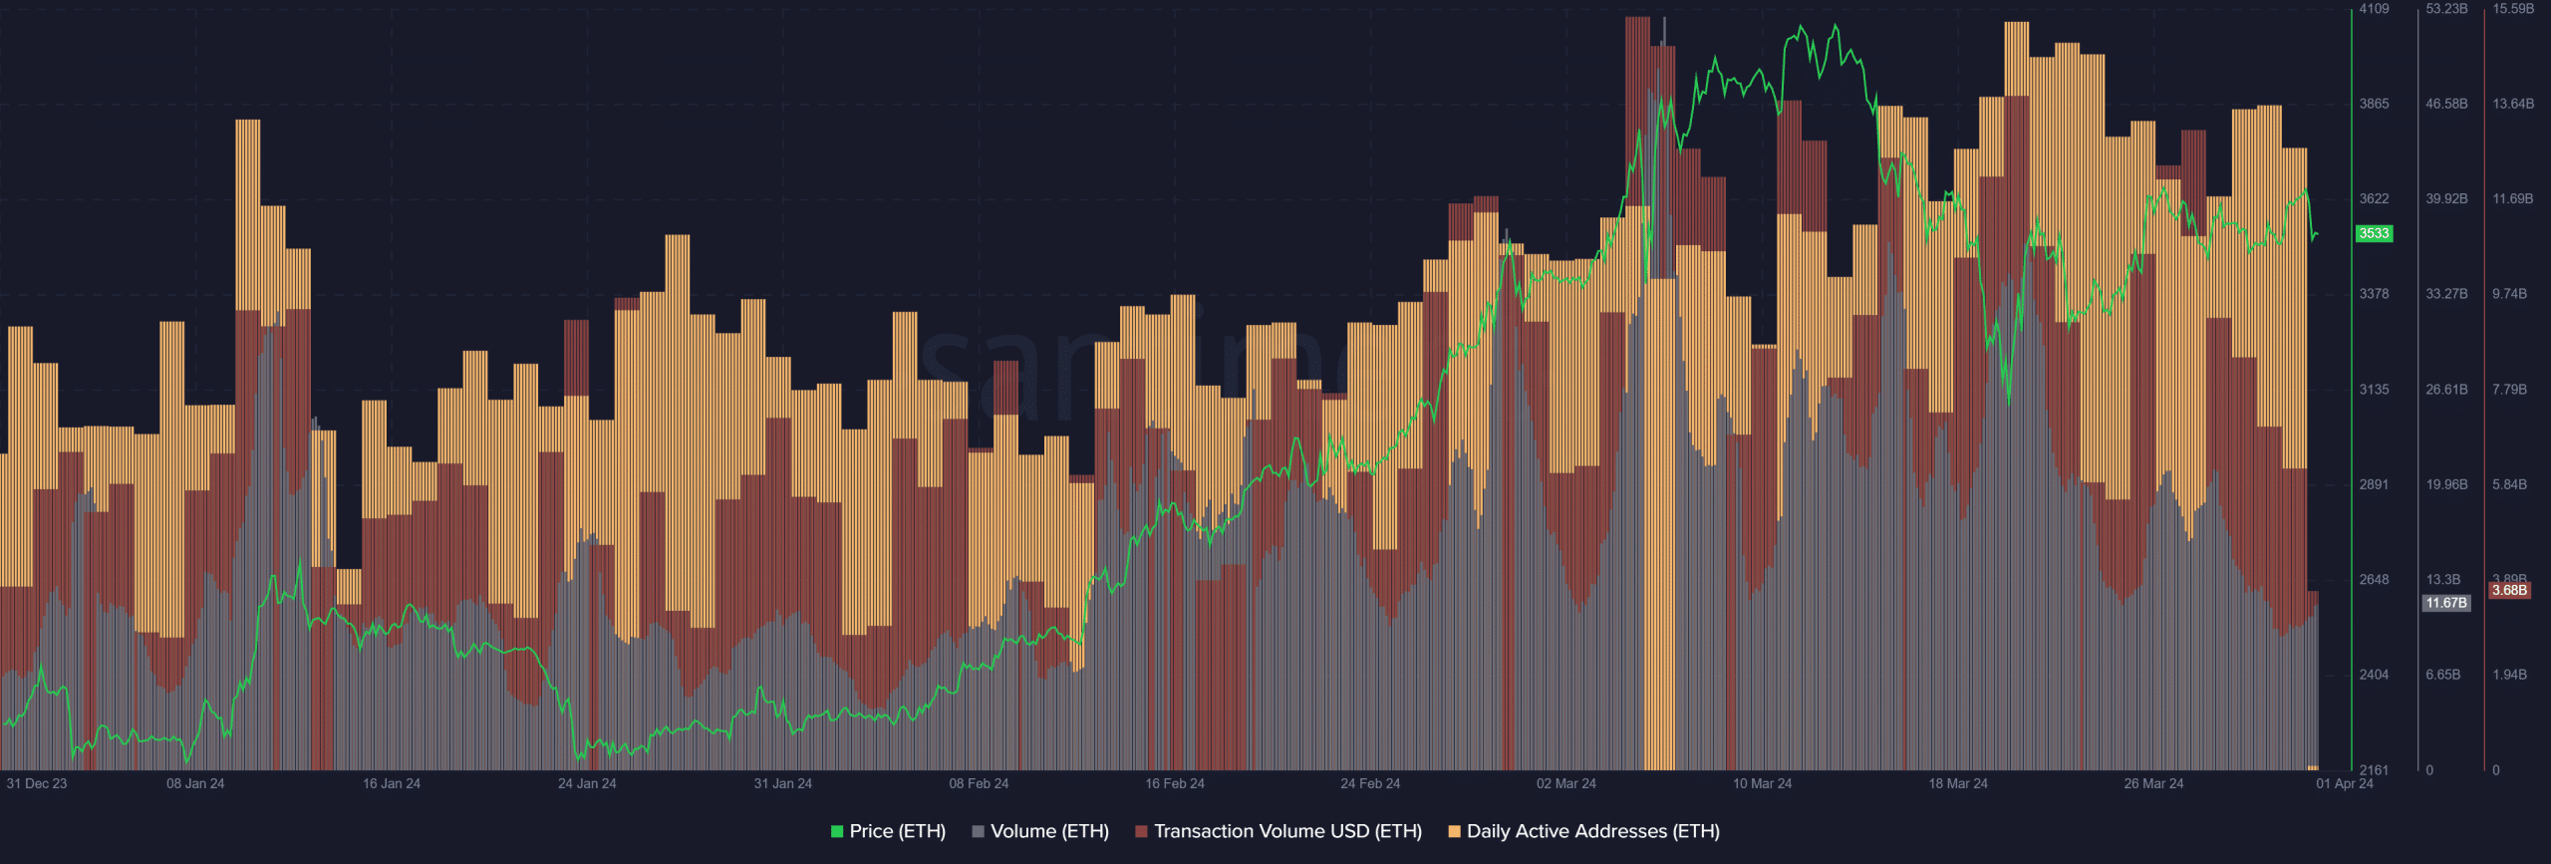
Task: Click the 33.27B volume axis label
Action: coord(2446,294)
